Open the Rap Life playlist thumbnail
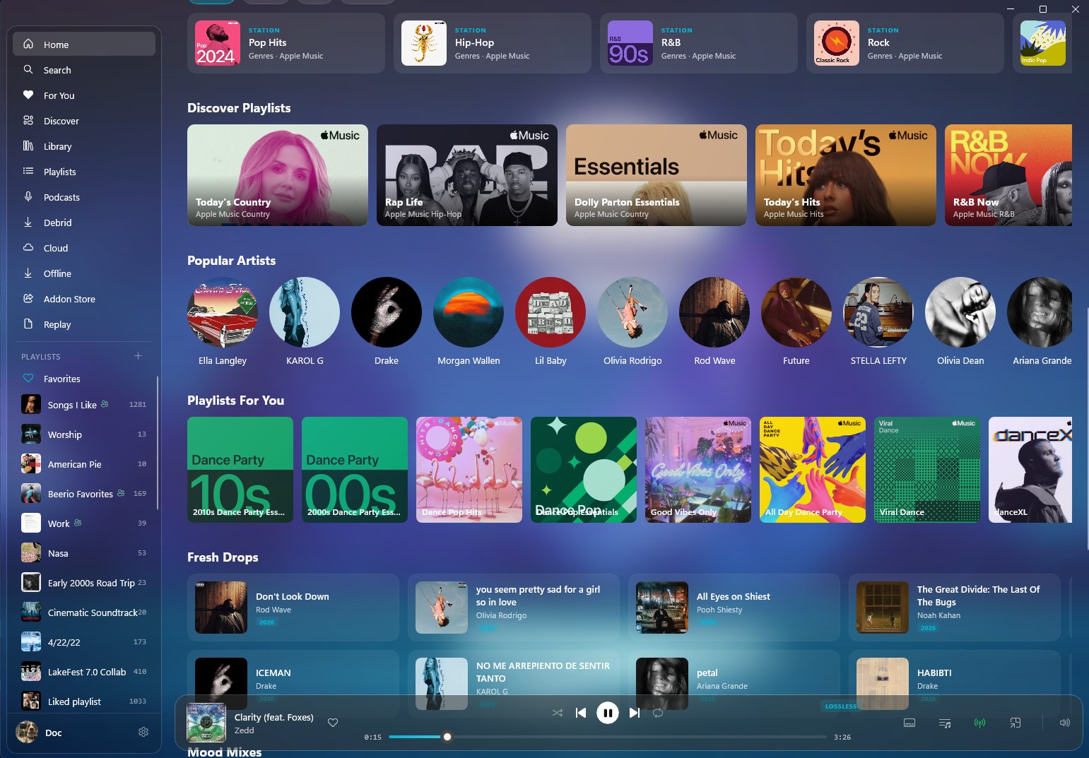 [467, 175]
